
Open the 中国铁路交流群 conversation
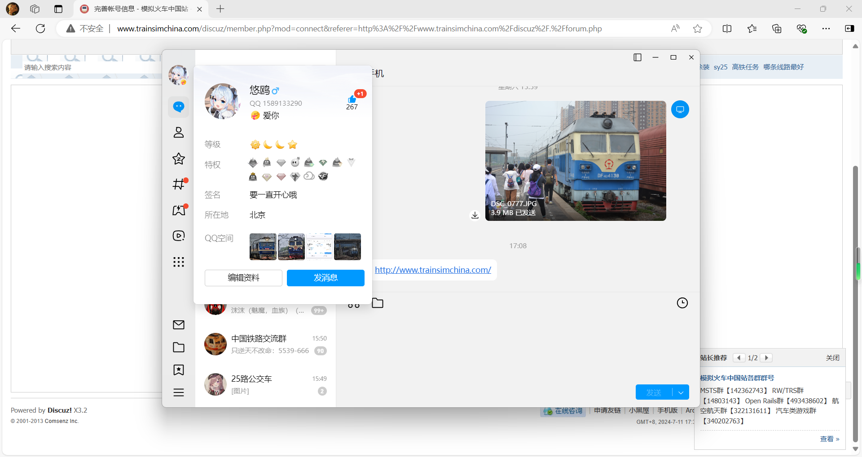pyautogui.click(x=265, y=344)
